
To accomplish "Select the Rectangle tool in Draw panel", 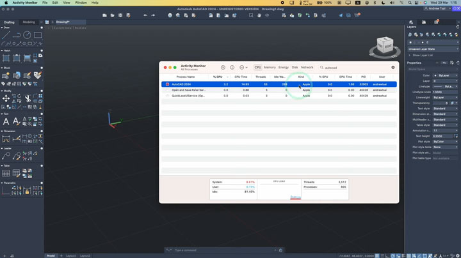I will (38, 35).
